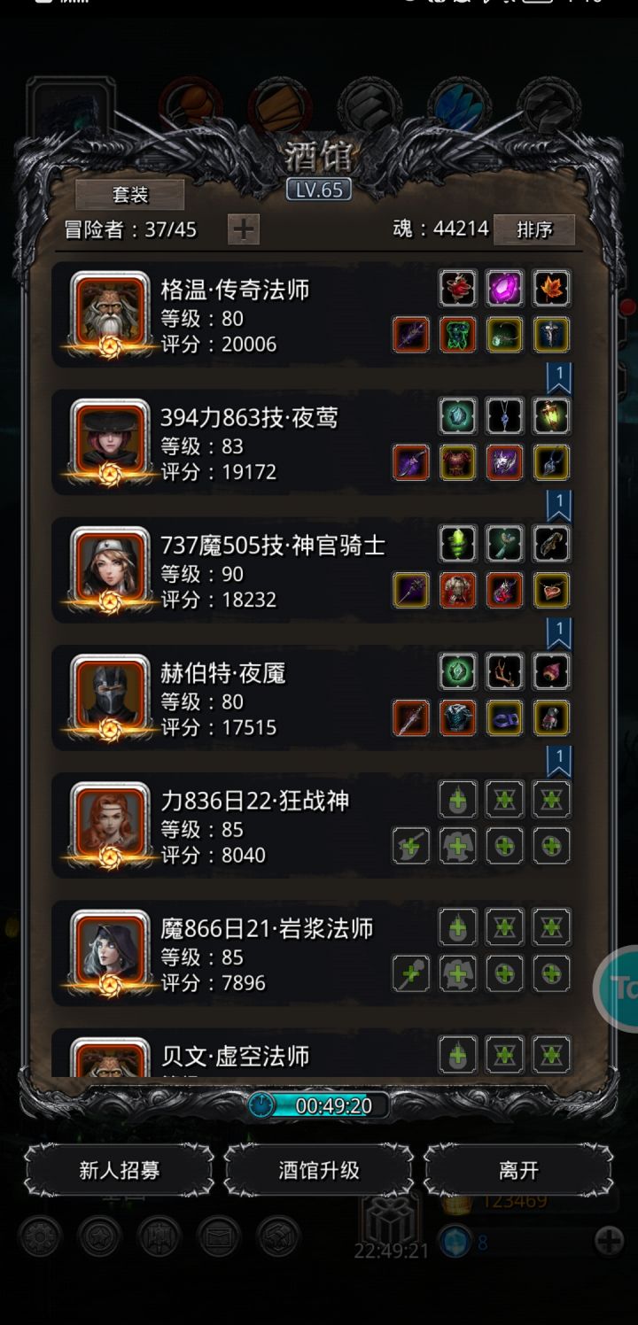638x1325 pixels.
Task: Click the 新人招募 button
Action: [x=120, y=1170]
